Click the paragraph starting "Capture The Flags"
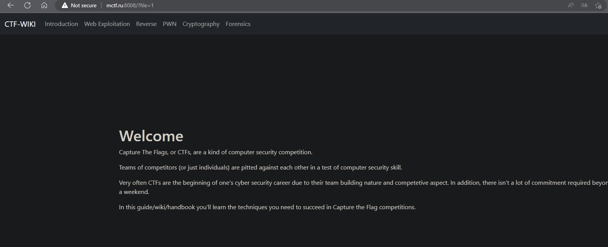 tap(216, 152)
